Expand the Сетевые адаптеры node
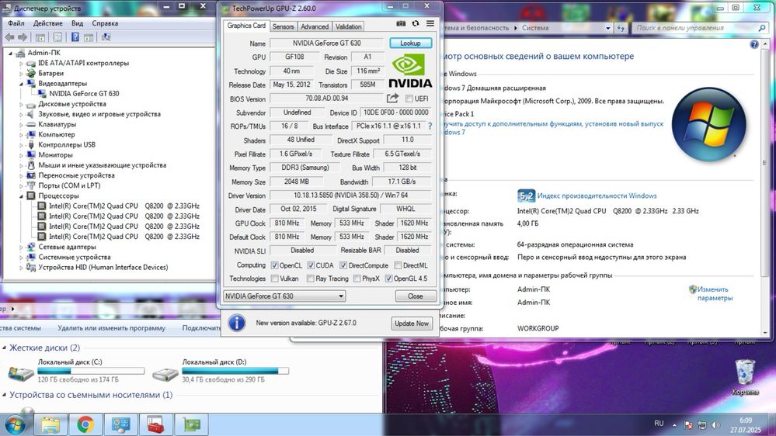 pos(21,247)
